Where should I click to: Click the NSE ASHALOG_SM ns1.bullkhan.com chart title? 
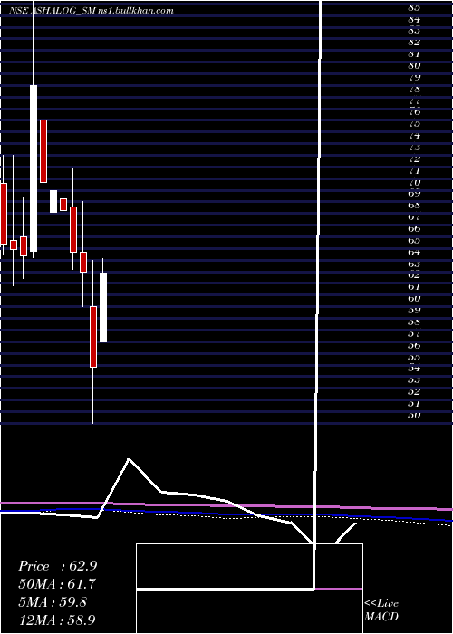click(92, 11)
